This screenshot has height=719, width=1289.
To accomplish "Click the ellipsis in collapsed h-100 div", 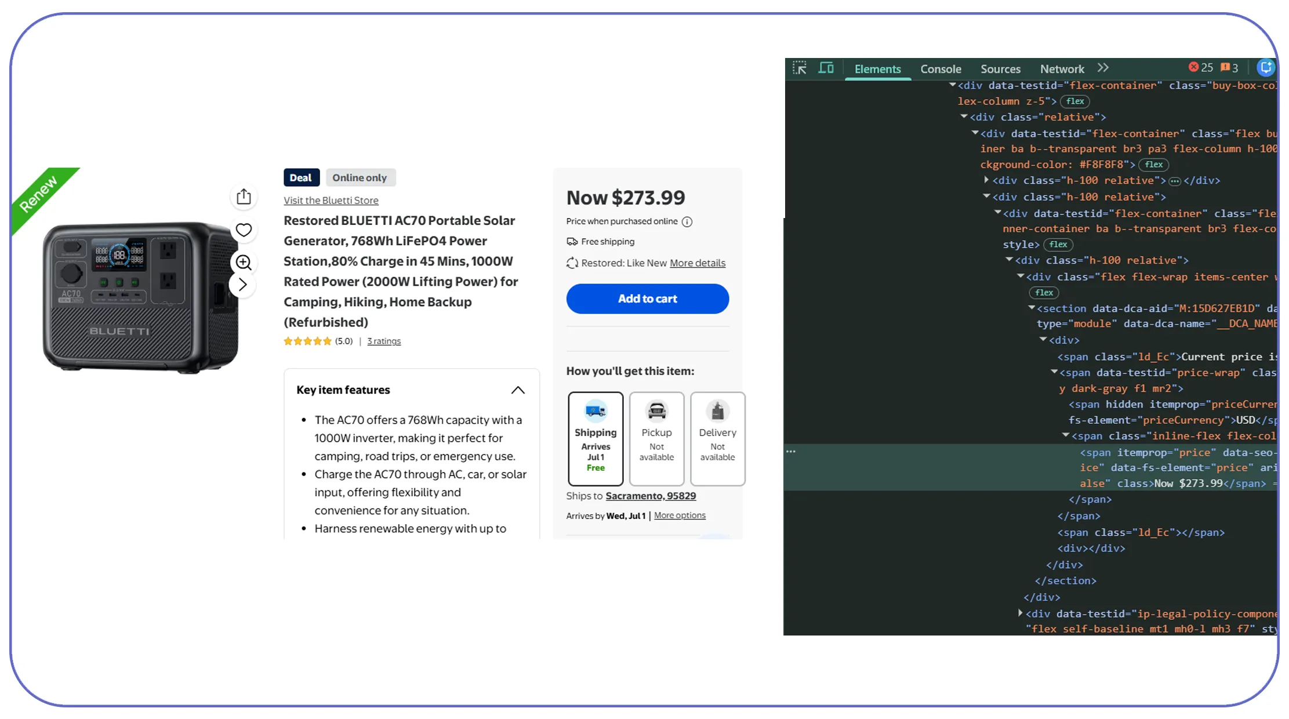I will (x=1175, y=181).
